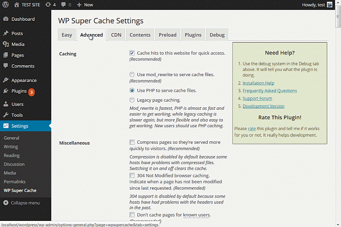The image size is (341, 227).
Task: Check Don't cache pages for known users
Action: [x=132, y=215]
